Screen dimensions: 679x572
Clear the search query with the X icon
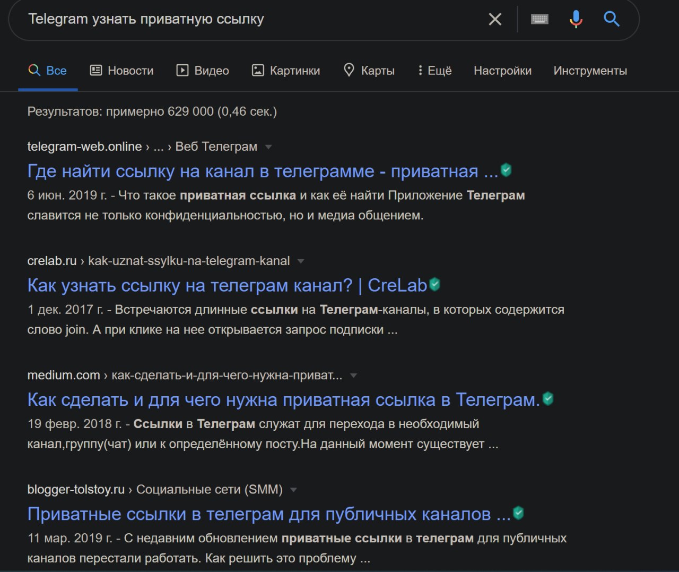click(495, 20)
